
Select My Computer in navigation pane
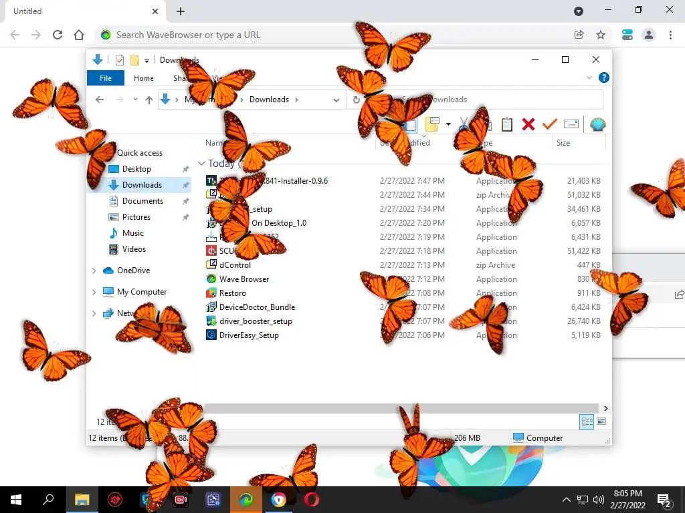point(142,292)
